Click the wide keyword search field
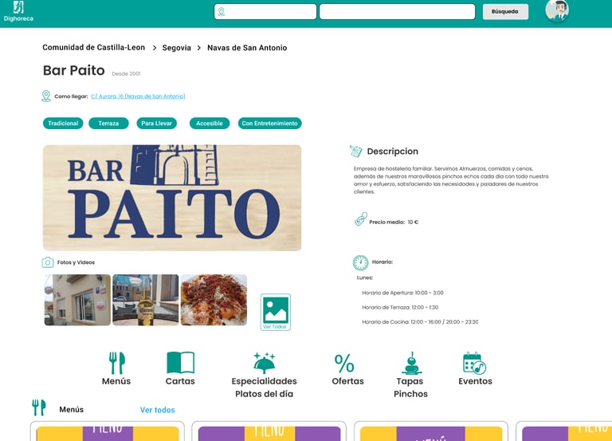Image resolution: width=612 pixels, height=441 pixels. pos(398,12)
